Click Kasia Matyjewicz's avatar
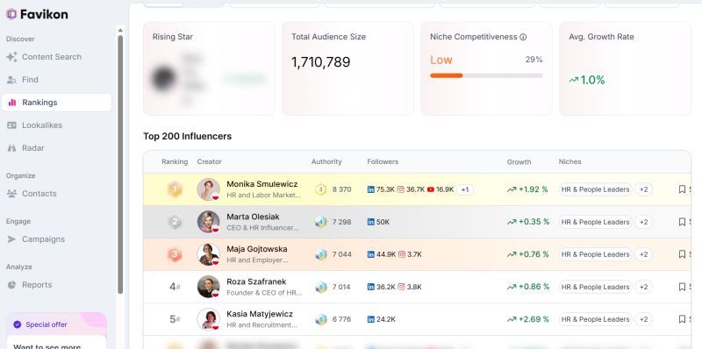 [x=208, y=319]
